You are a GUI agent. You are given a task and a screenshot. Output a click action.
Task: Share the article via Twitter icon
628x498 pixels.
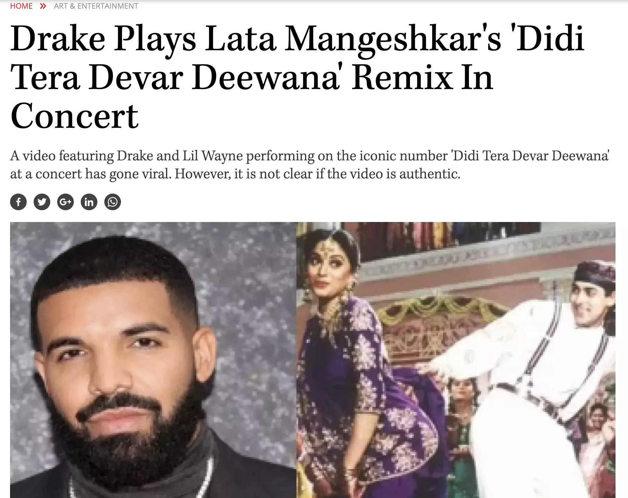click(x=42, y=202)
